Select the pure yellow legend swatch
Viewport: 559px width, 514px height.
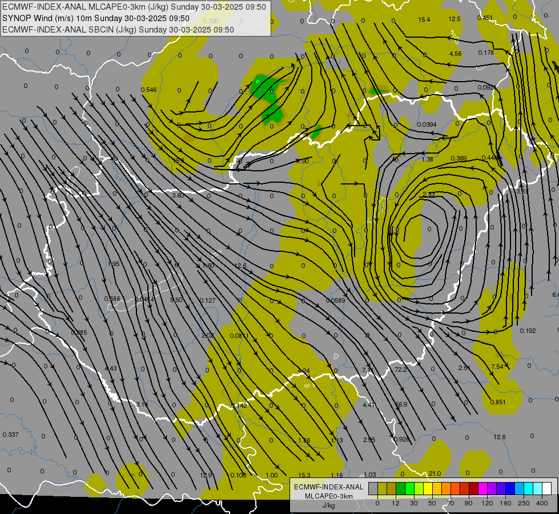click(x=428, y=489)
